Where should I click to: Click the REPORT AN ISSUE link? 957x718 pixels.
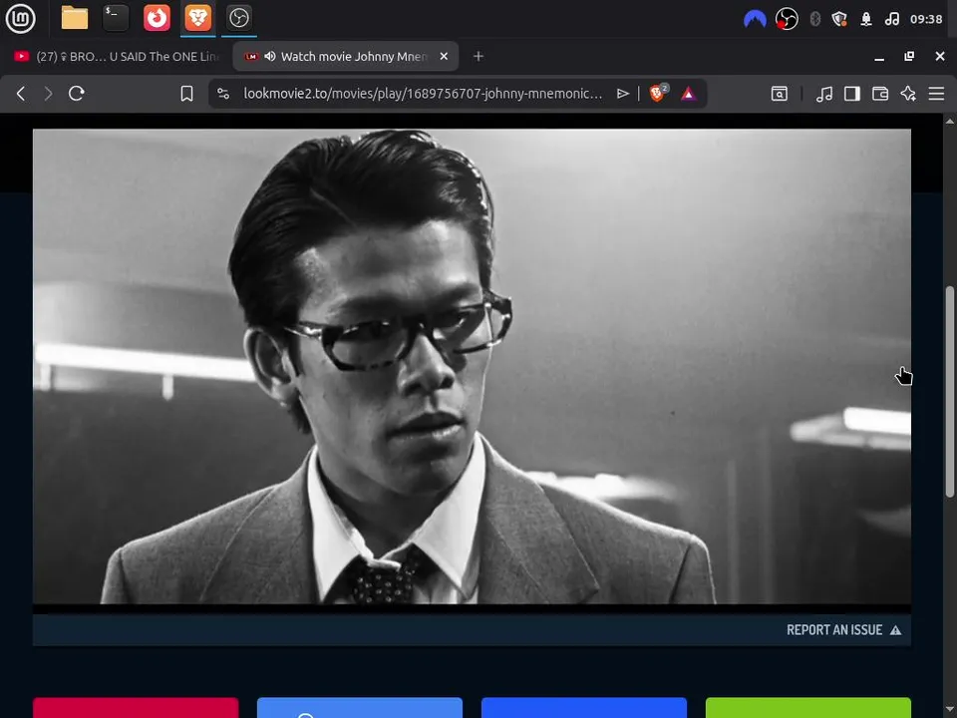[843, 630]
